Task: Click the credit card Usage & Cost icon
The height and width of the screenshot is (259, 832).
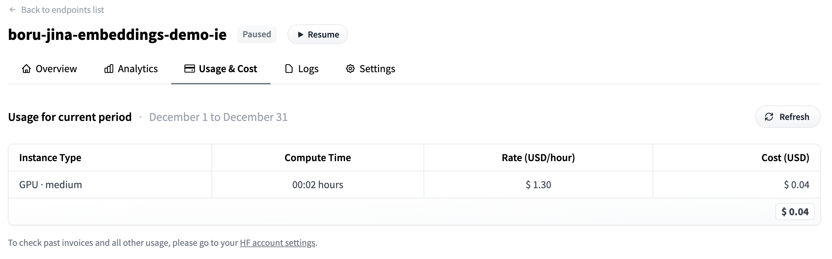Action: 189,69
